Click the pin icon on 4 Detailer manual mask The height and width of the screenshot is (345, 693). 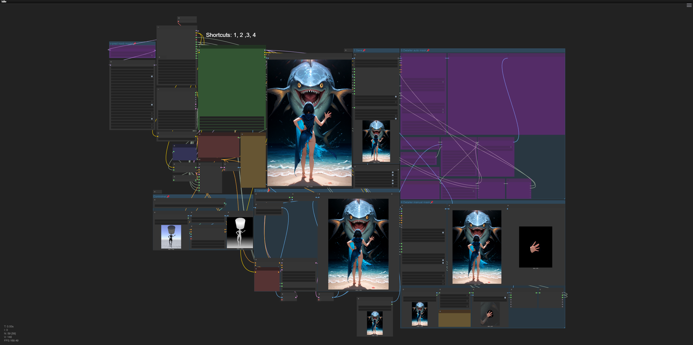pyautogui.click(x=432, y=202)
